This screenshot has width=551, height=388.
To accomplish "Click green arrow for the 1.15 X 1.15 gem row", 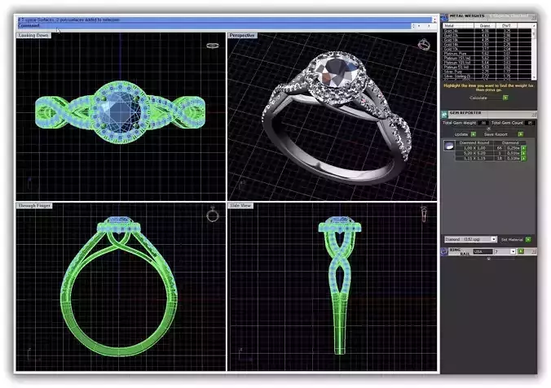I will pos(523,159).
